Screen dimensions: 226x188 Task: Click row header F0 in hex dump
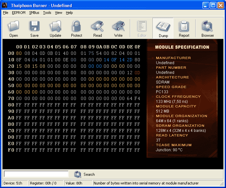pyautogui.click(x=11, y=150)
